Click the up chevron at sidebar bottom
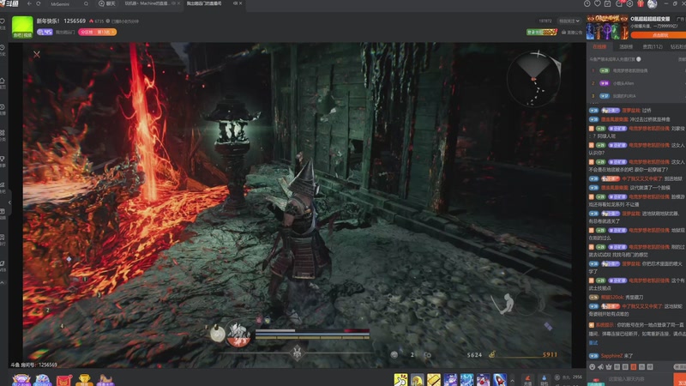This screenshot has width=686, height=386. point(3,283)
